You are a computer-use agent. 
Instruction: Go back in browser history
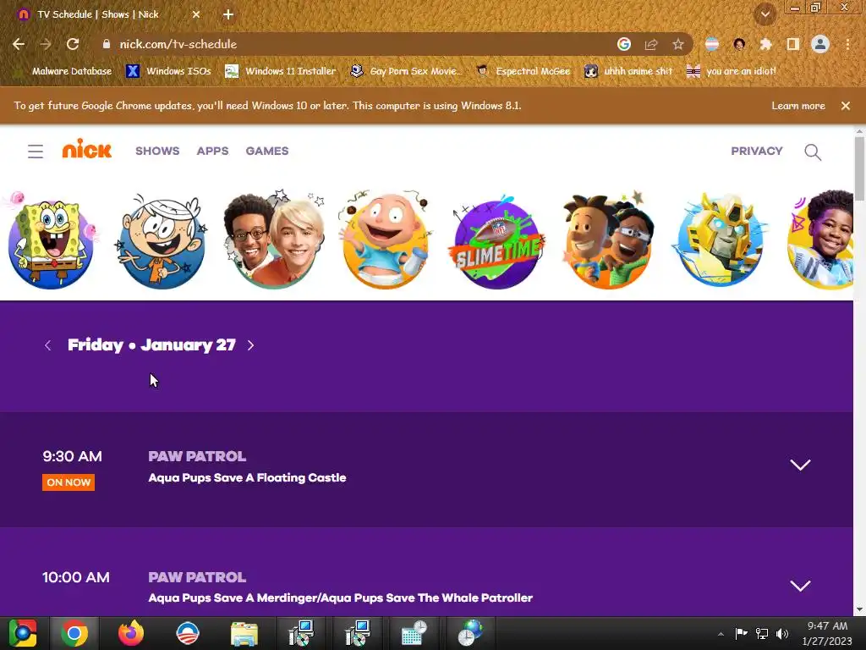coord(19,44)
